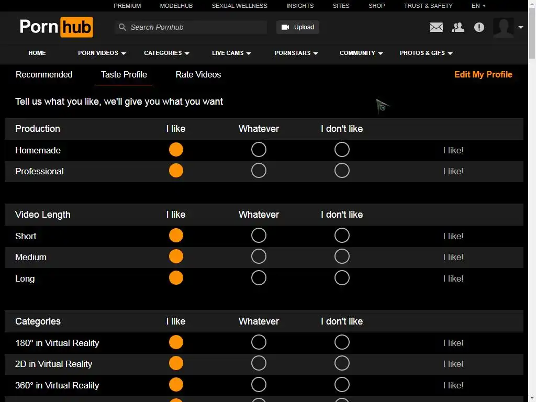This screenshot has width=536, height=402.
Task: Select I don't like for 180° in Virtual Reality
Action: coord(342,342)
